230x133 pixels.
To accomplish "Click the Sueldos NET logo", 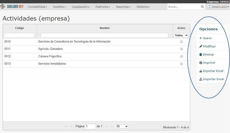I will coord(12,6).
